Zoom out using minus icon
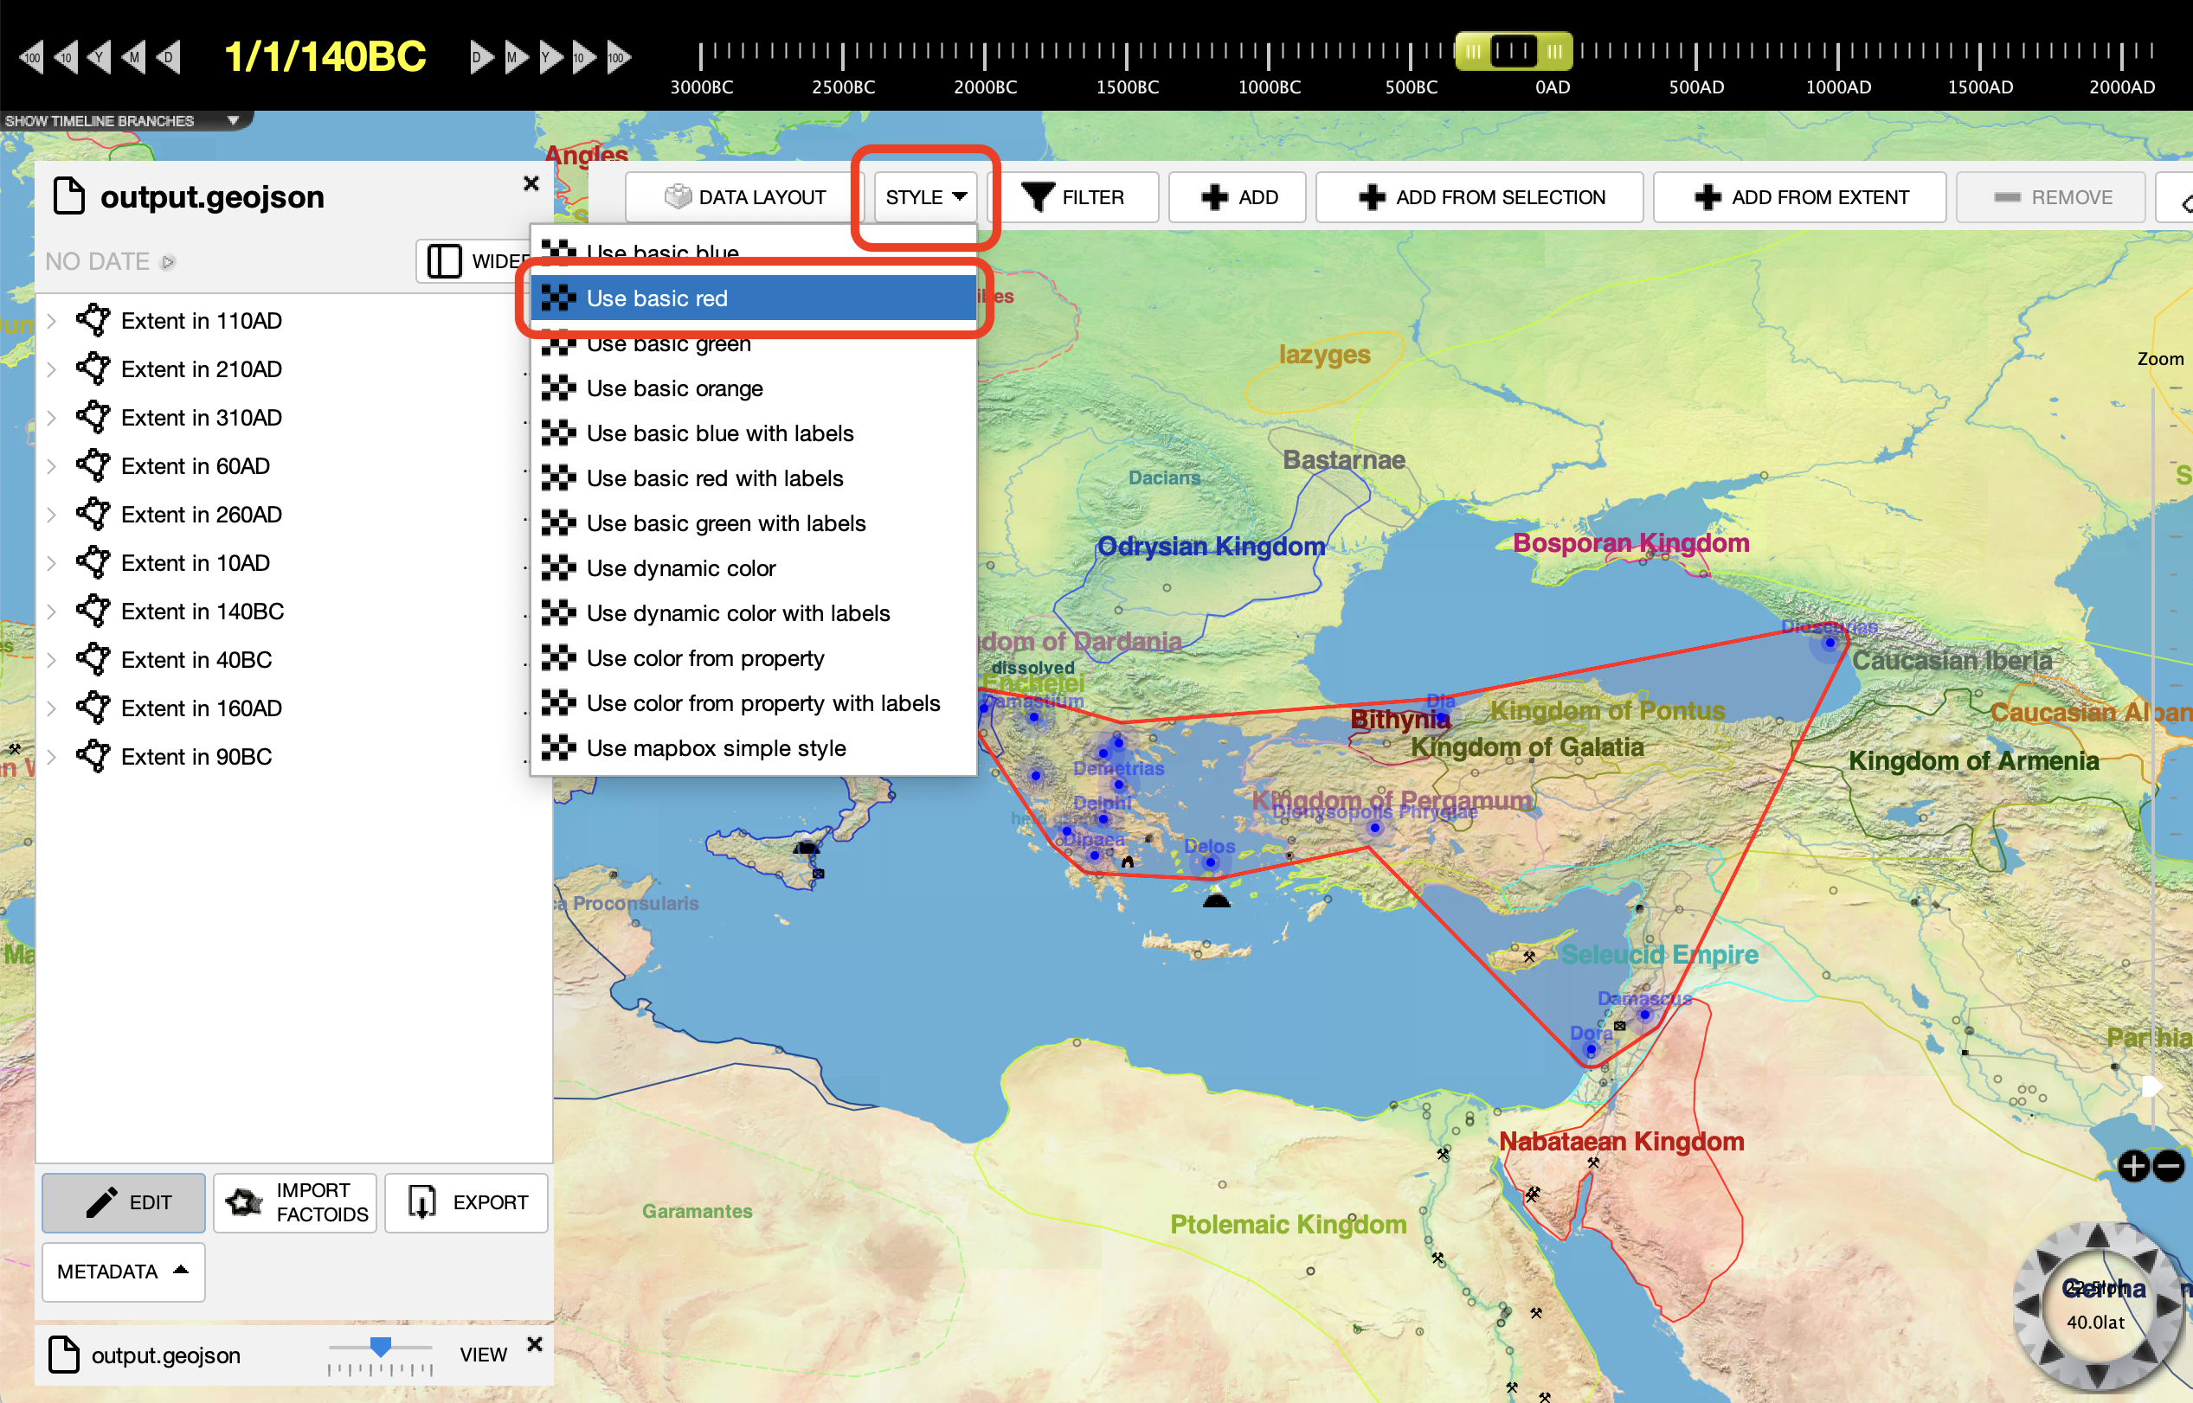The width and height of the screenshot is (2193, 1403). (x=2170, y=1166)
